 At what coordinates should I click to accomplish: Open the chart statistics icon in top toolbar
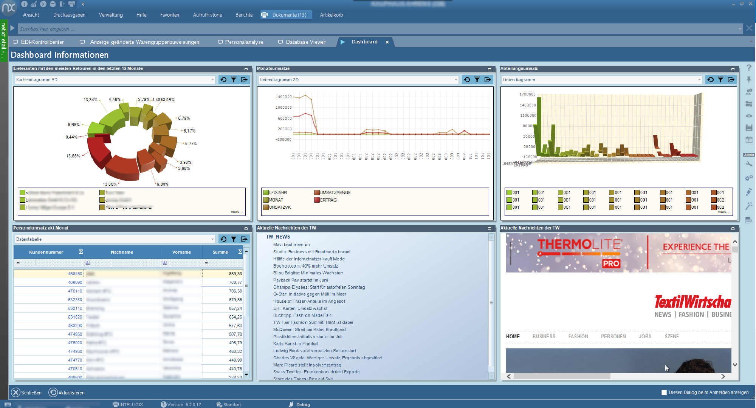pos(34,4)
